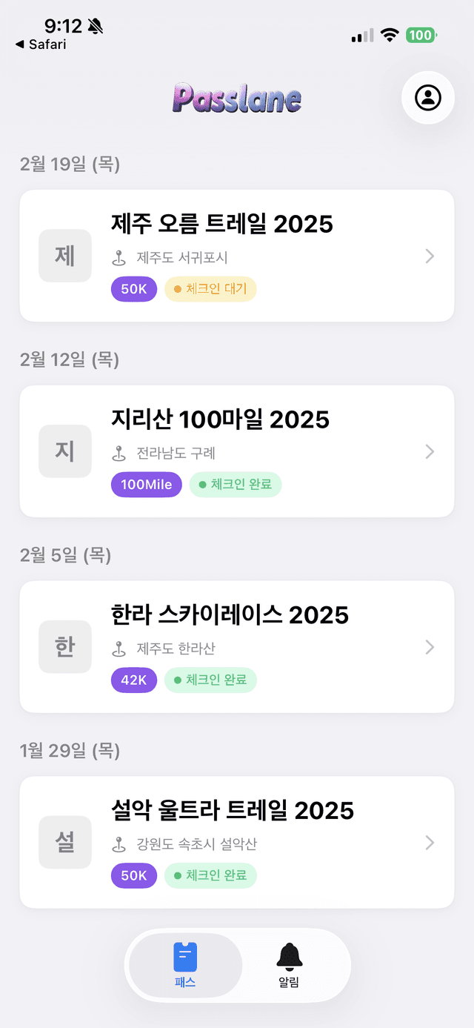Tap the '한' avatar icon on the Halla card
Viewport: 474px width, 1028px height.
click(x=65, y=647)
